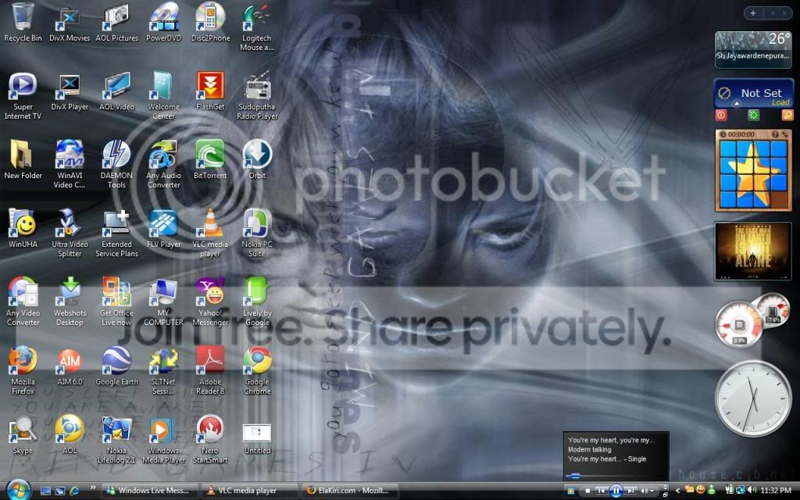Skip to previous track in media toolbar
Image resolution: width=800 pixels, height=500 pixels.
click(x=602, y=491)
